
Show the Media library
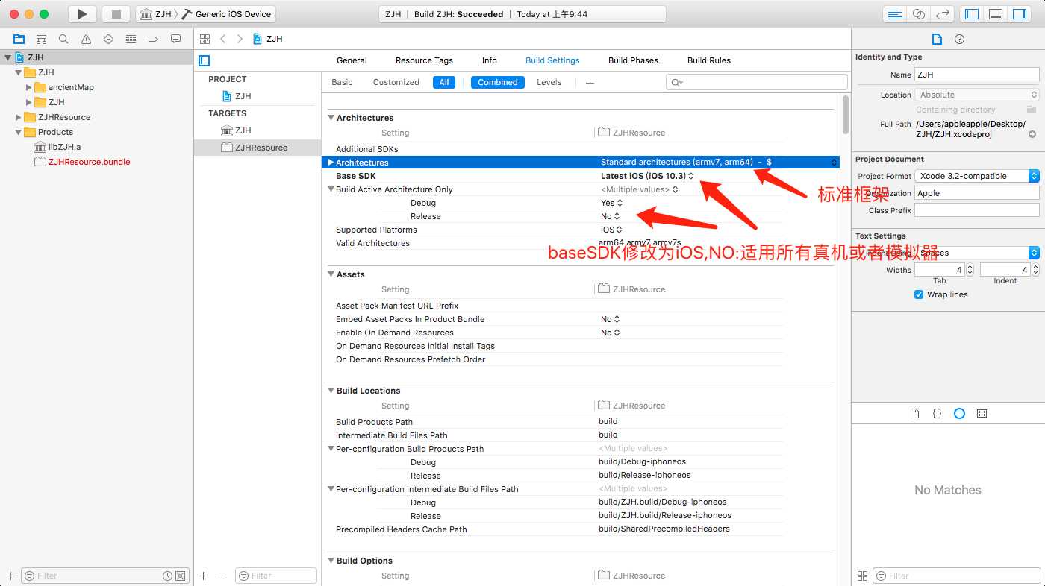coord(982,413)
